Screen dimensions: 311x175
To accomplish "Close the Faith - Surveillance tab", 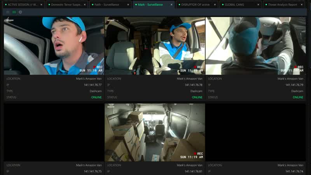I will tap(128, 5).
